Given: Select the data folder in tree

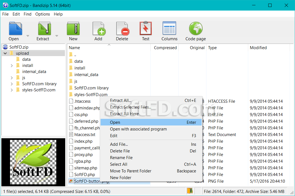Looking at the screenshot, I should 26,59.
